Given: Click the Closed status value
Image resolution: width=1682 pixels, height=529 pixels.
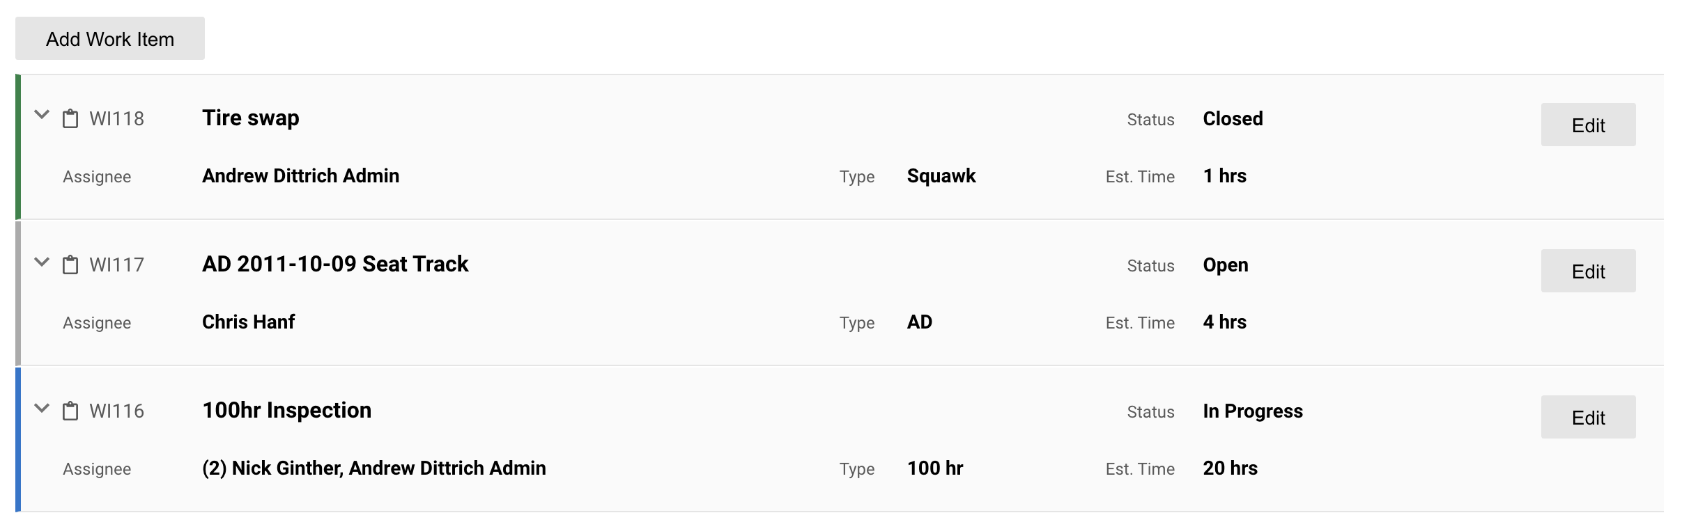Looking at the screenshot, I should (1233, 119).
